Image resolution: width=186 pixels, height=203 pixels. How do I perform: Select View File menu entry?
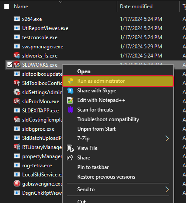pyautogui.click(x=118, y=148)
